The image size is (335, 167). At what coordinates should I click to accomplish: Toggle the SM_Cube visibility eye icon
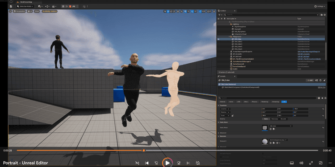pyautogui.click(x=218, y=39)
